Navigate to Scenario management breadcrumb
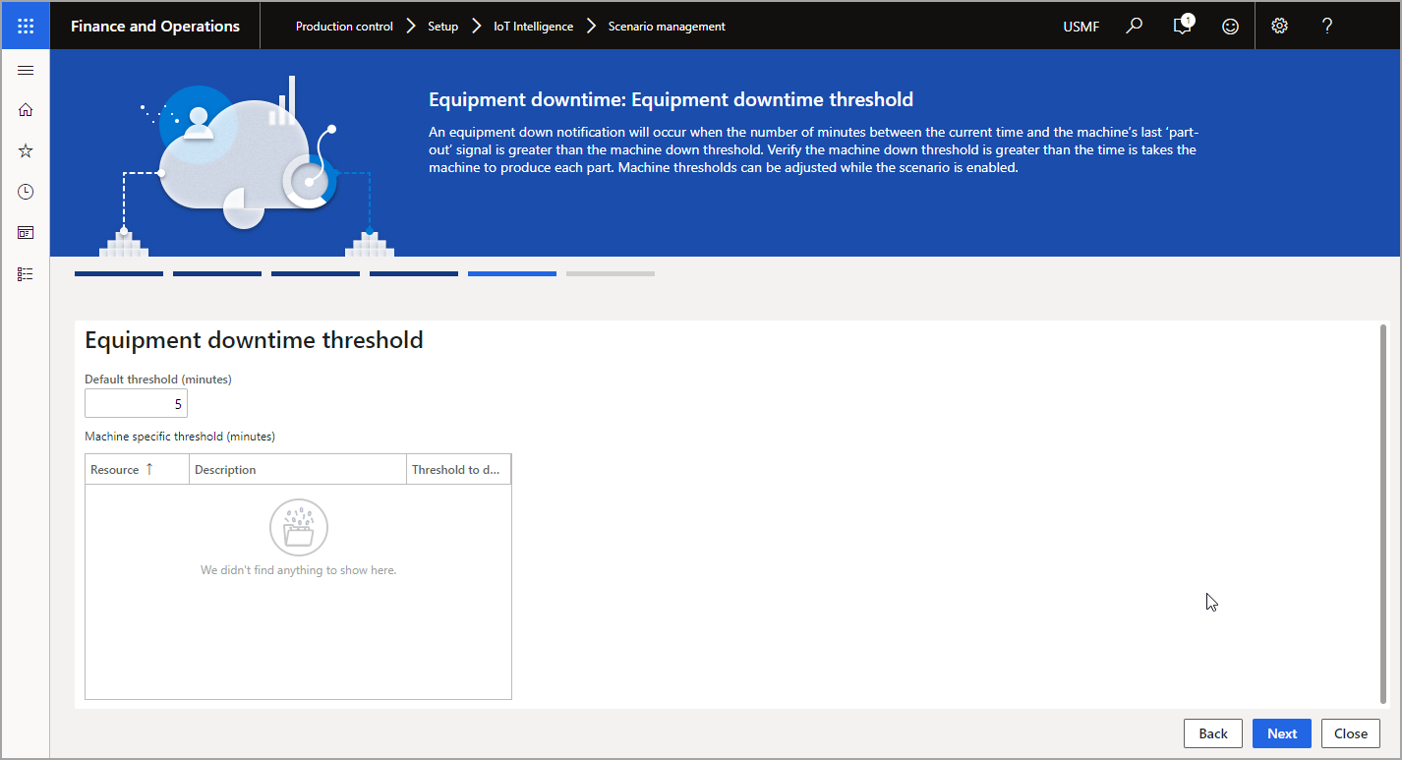This screenshot has width=1402, height=760. coord(667,27)
